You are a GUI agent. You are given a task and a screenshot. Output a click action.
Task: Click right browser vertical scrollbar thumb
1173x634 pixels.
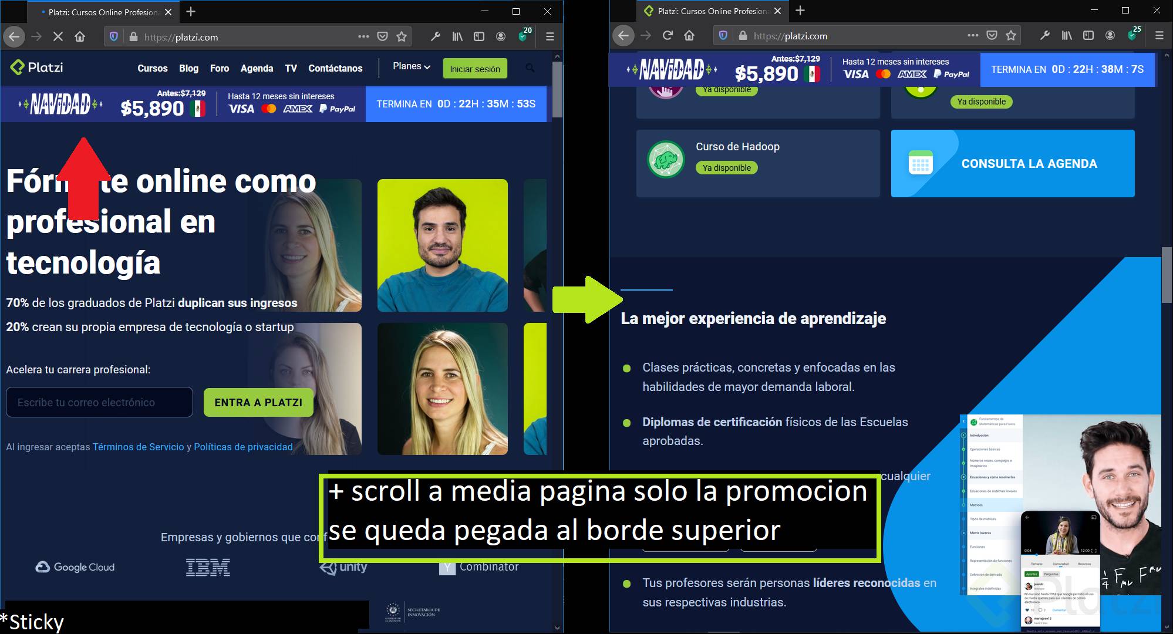[1167, 275]
